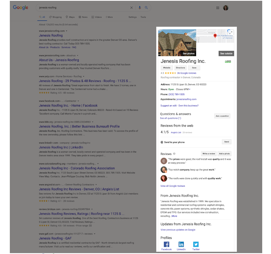Screen dimensions: 271x254
Task: Click See photos on the house image
Action: (x=189, y=54)
